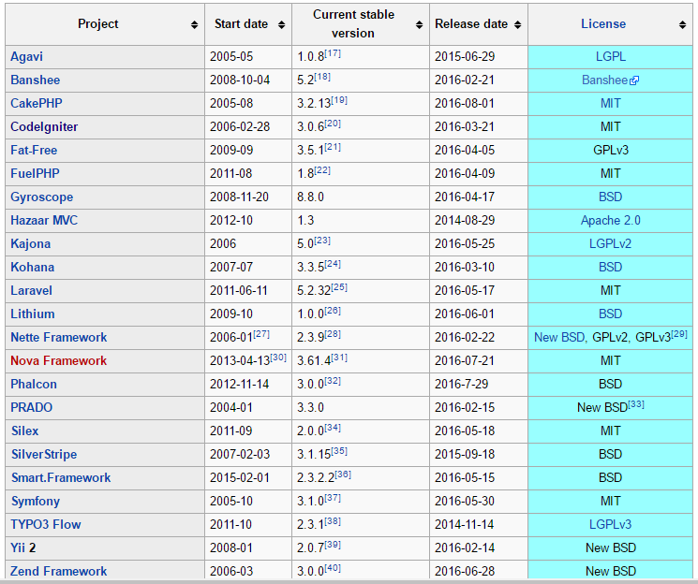Open the License header link
This screenshot has height=584, width=698.
[603, 24]
